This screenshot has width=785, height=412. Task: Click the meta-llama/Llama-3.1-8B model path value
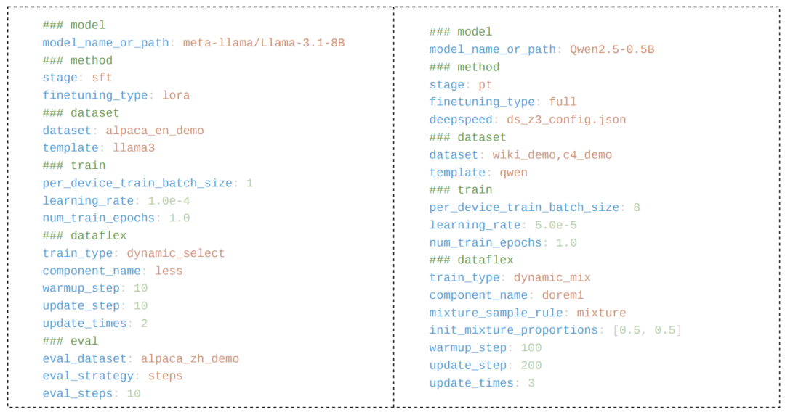263,44
